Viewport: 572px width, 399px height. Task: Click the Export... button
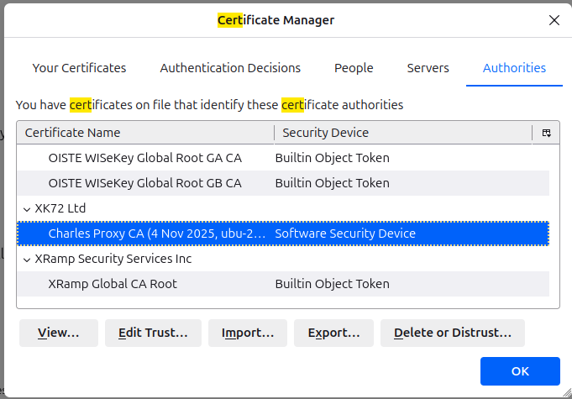(x=333, y=333)
